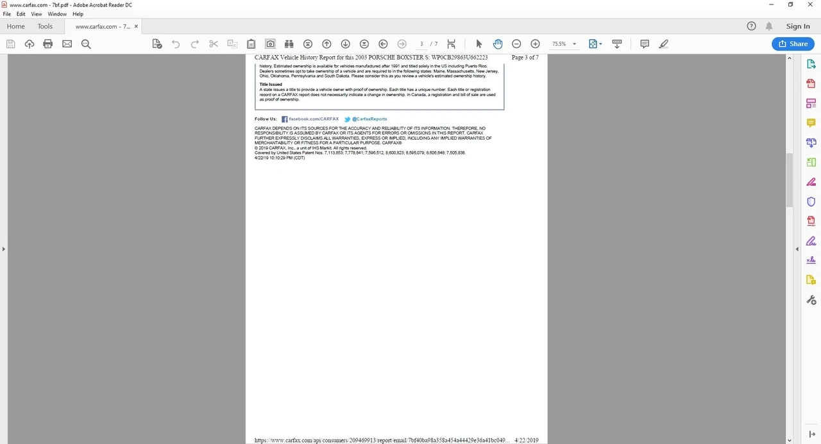Screen dimensions: 821x444
Task: Open the Help menu
Action: click(x=78, y=13)
